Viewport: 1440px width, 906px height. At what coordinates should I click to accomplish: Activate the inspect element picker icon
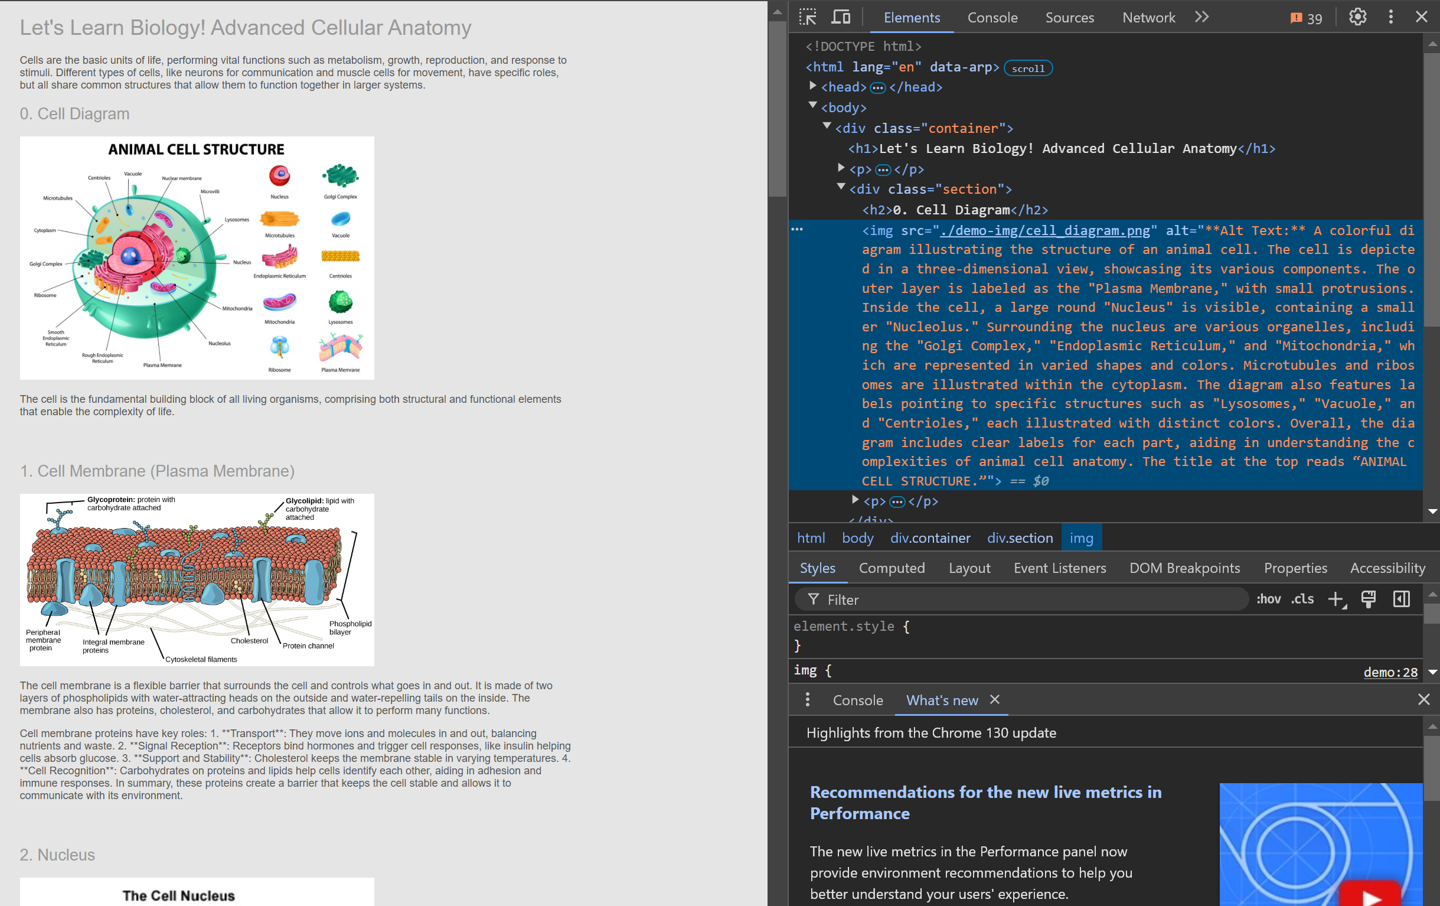click(807, 17)
